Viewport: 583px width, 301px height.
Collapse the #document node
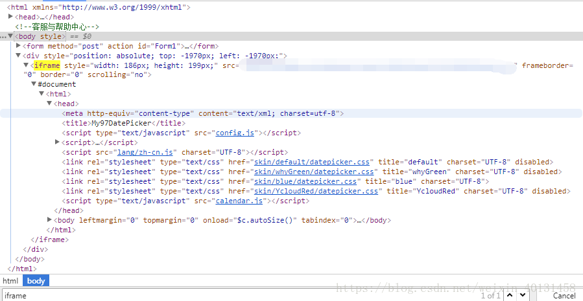pos(34,84)
